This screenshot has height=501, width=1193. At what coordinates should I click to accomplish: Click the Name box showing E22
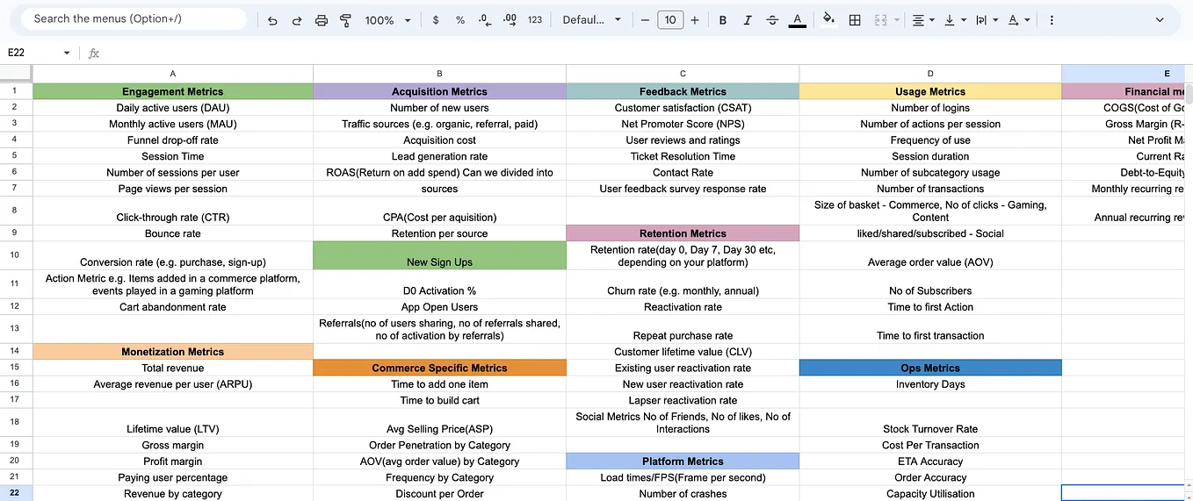pyautogui.click(x=31, y=53)
